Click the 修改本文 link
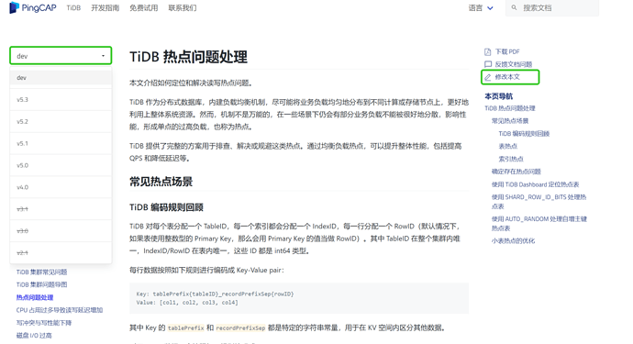Screen dimensions: 633x344 [x=507, y=77]
